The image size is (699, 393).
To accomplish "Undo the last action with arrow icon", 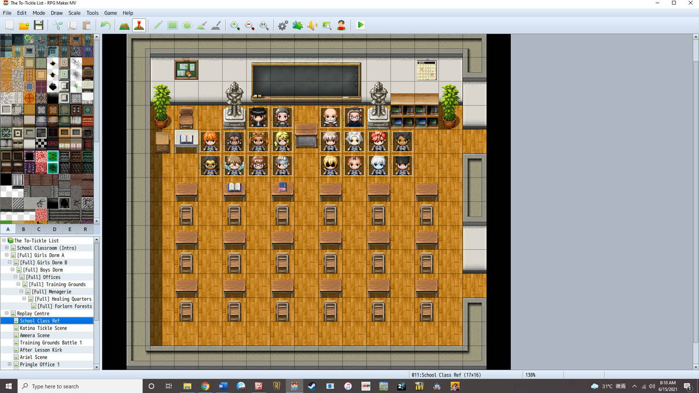I will tap(105, 25).
